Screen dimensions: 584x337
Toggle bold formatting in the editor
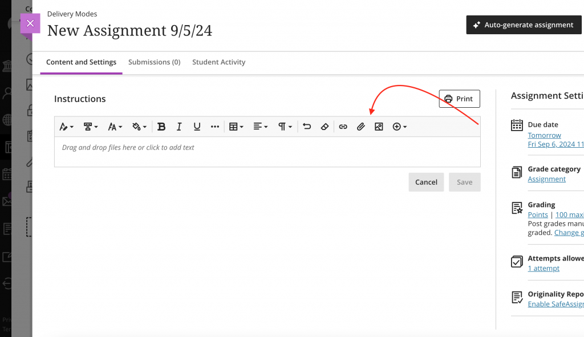161,126
